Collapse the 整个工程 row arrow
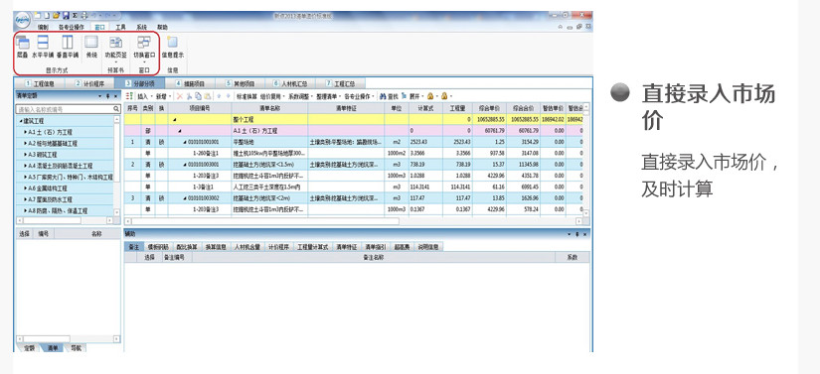 175,120
